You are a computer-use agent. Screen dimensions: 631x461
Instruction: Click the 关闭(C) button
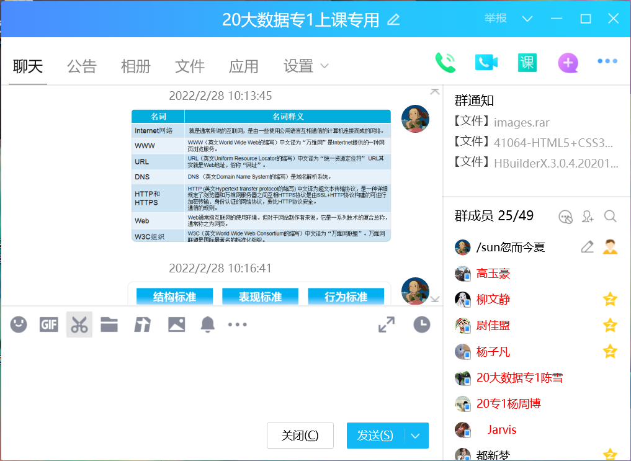click(x=300, y=436)
